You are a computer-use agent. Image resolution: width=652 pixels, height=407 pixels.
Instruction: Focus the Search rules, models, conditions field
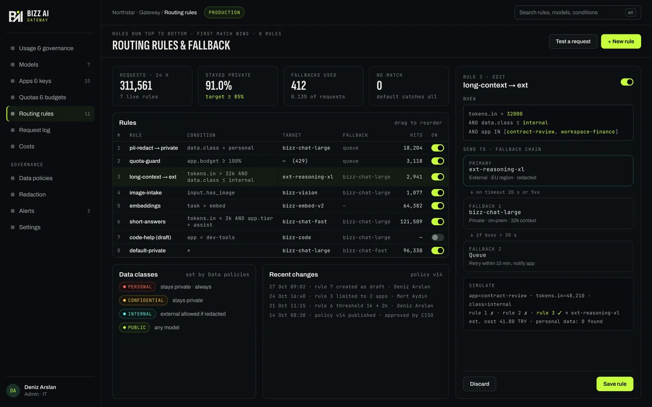[x=577, y=13]
